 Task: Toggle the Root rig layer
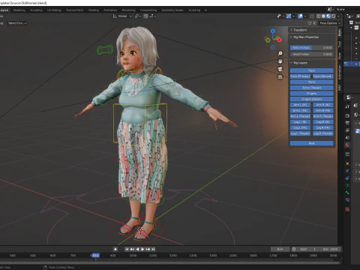312,143
